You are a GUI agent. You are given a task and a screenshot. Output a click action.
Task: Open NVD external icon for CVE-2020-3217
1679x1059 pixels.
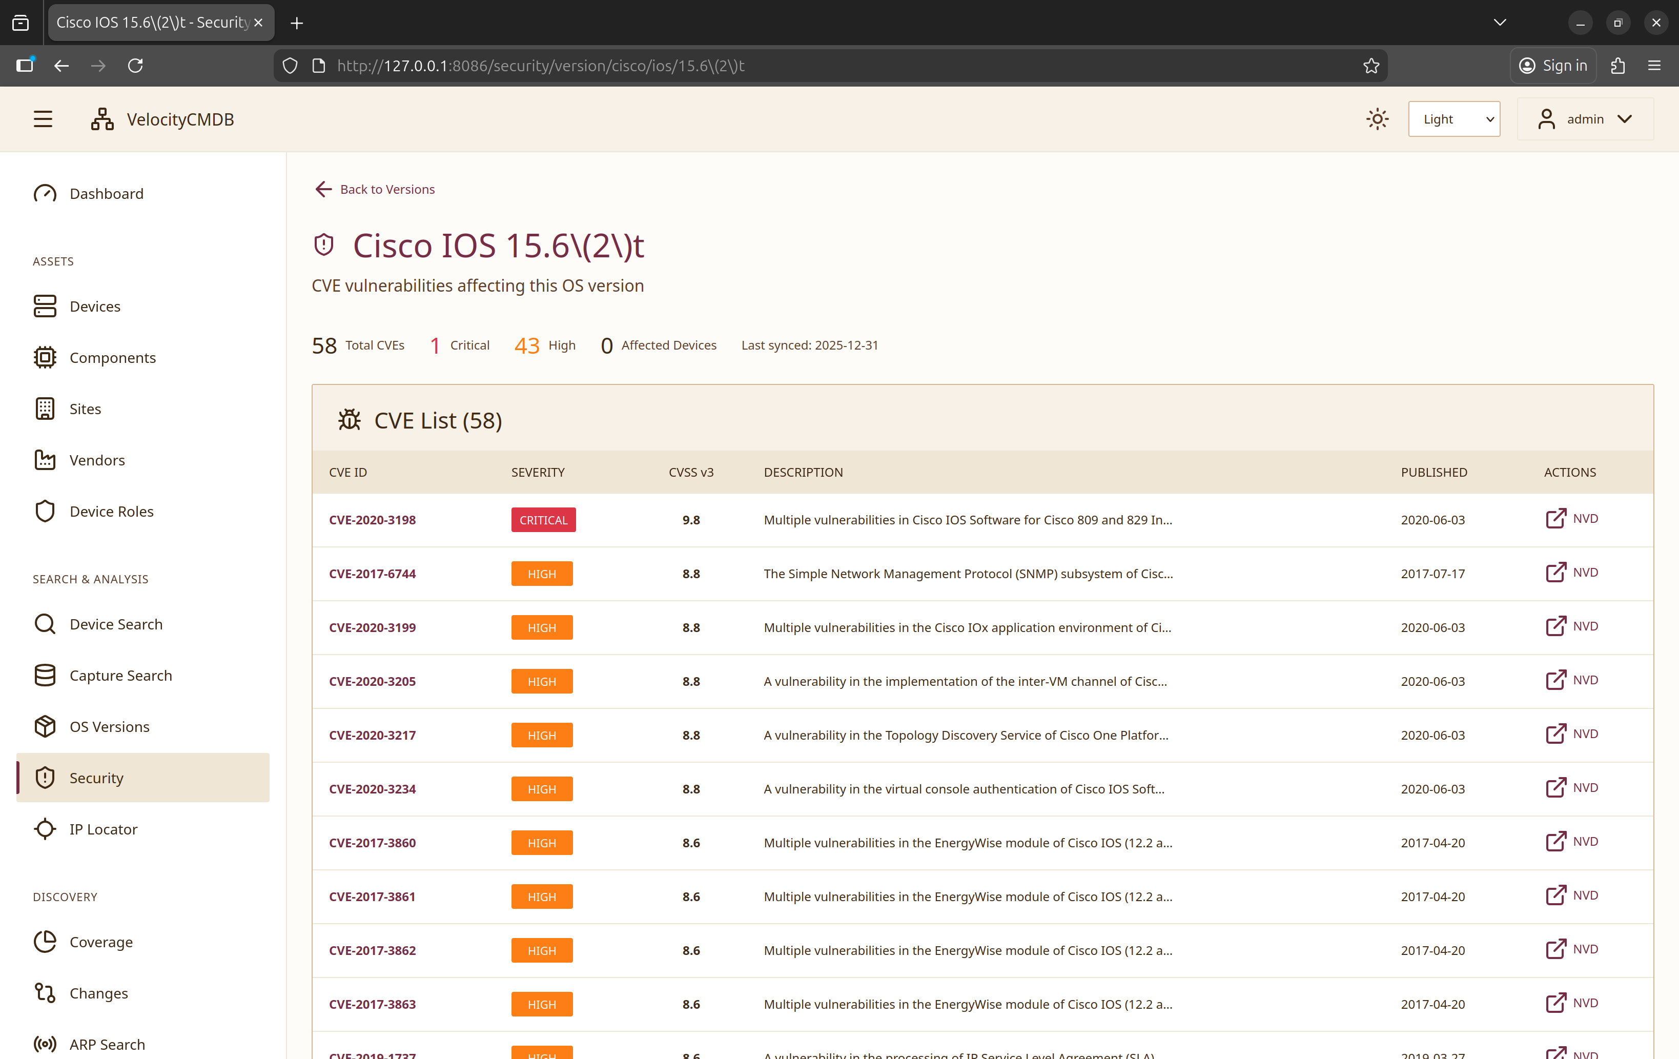coord(1555,734)
